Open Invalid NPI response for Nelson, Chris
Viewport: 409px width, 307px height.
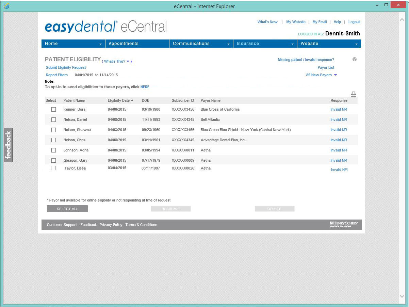[339, 140]
